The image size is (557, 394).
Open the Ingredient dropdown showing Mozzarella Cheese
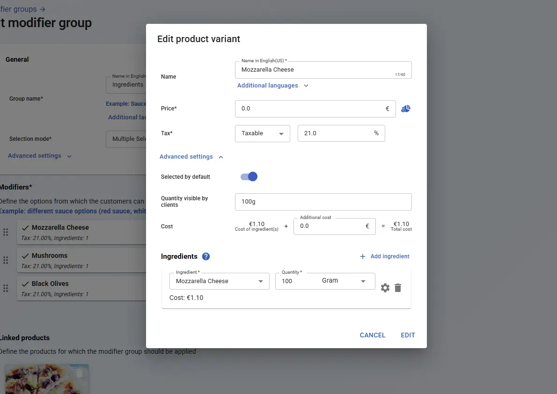(219, 281)
